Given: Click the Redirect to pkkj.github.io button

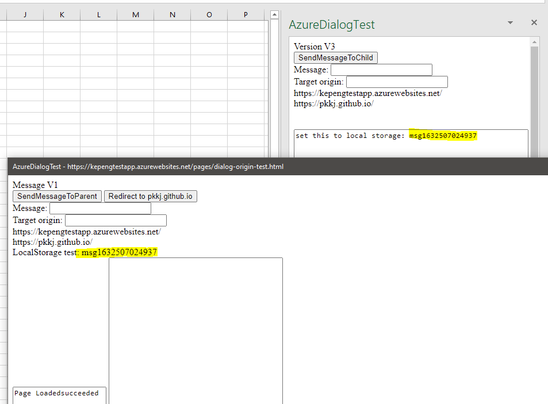Looking at the screenshot, I should point(150,196).
